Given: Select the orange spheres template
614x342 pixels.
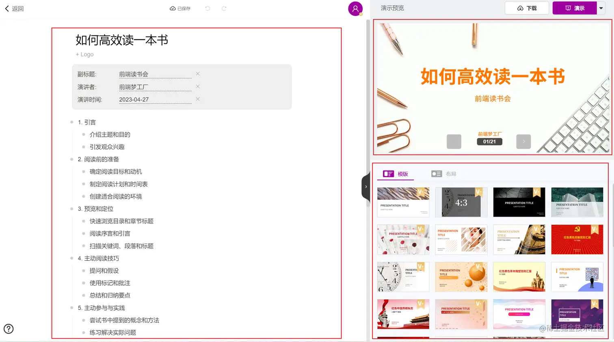Looking at the screenshot, I should (461, 277).
